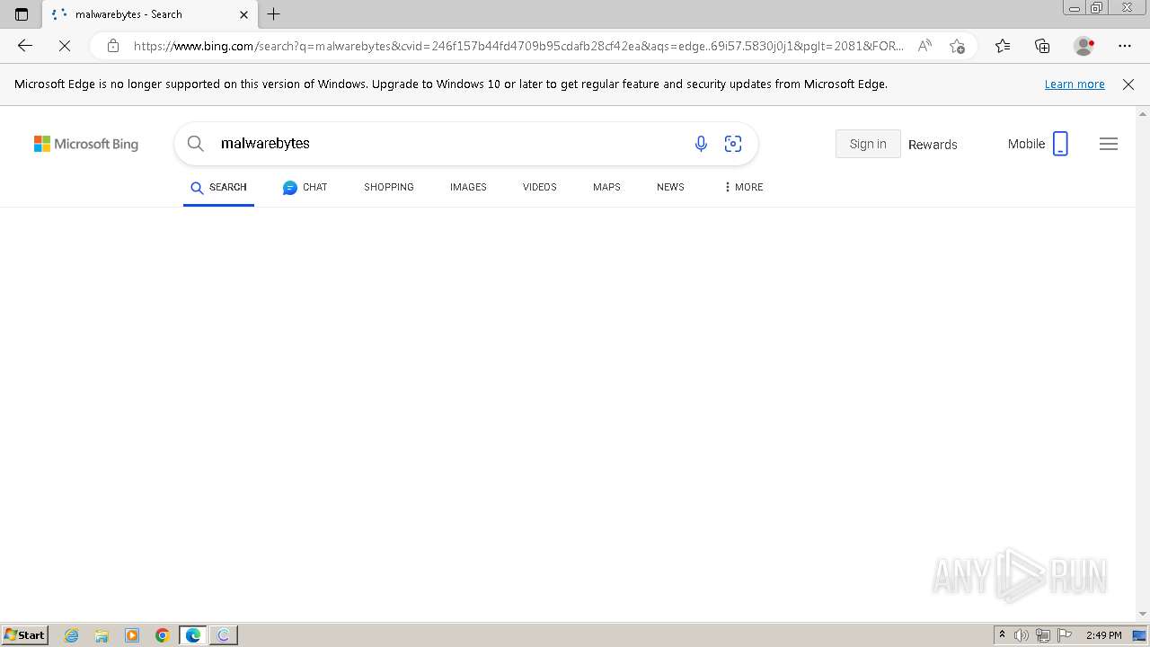Switch to the IMAGES tab
The height and width of the screenshot is (647, 1150).
468,187
